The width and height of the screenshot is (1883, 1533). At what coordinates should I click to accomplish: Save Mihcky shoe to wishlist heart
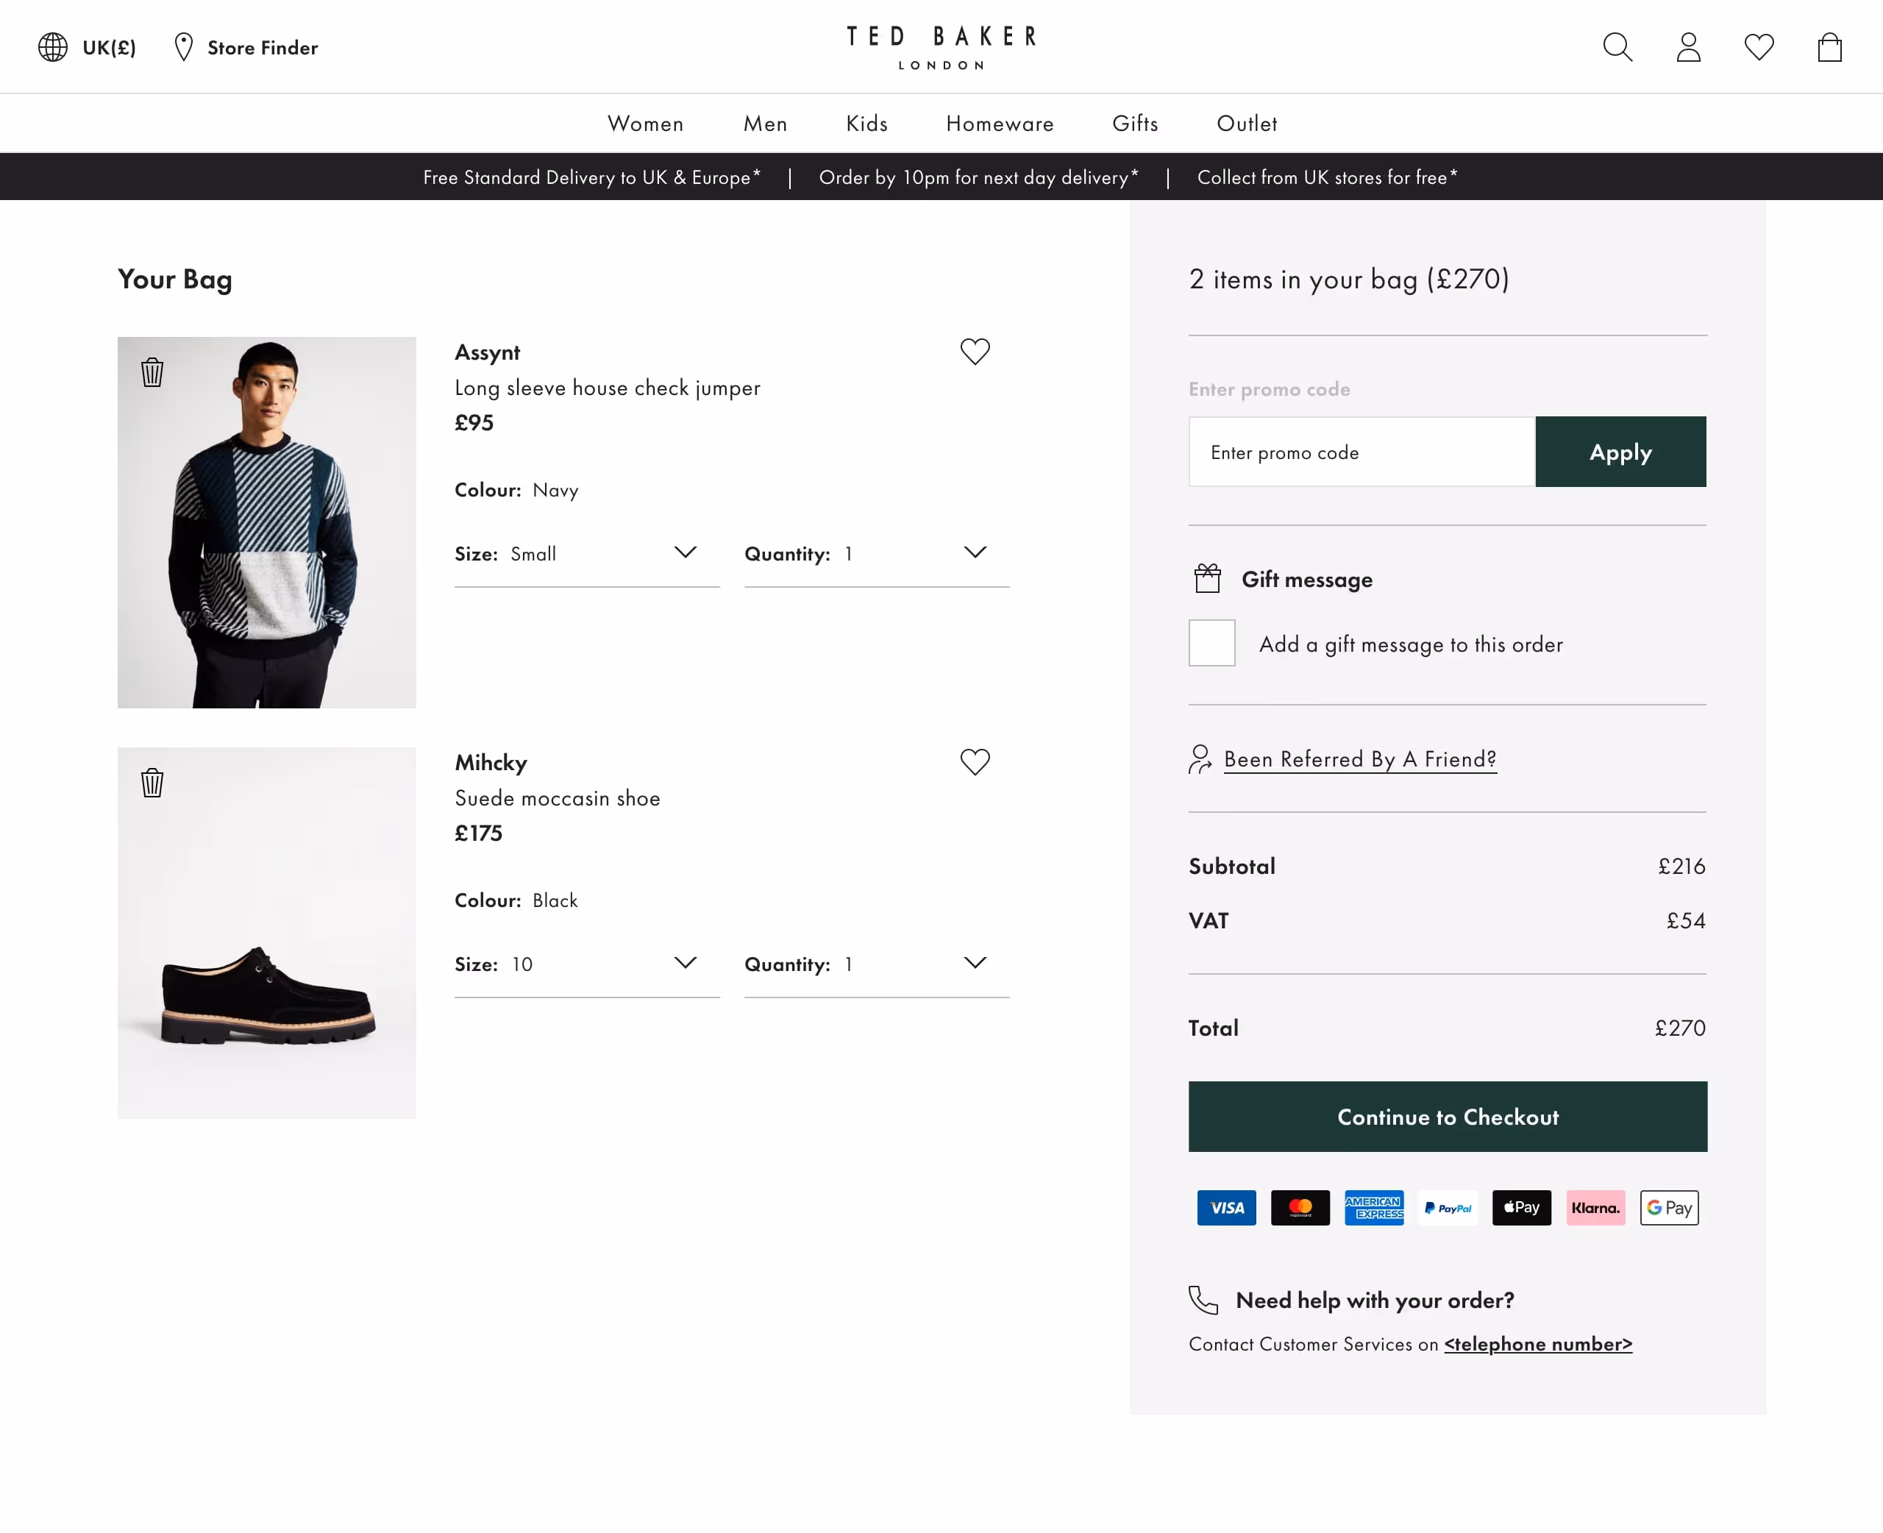[x=975, y=761]
